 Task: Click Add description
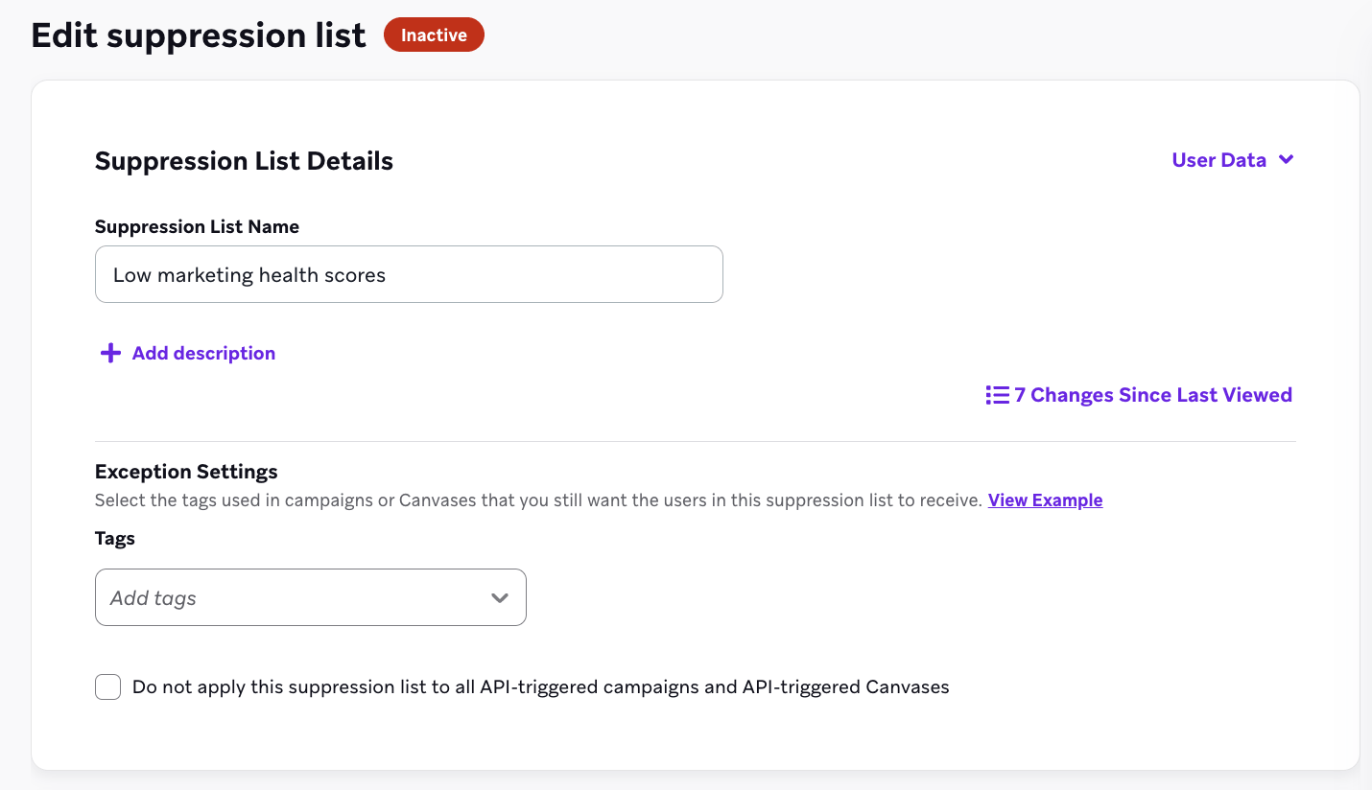(x=202, y=353)
